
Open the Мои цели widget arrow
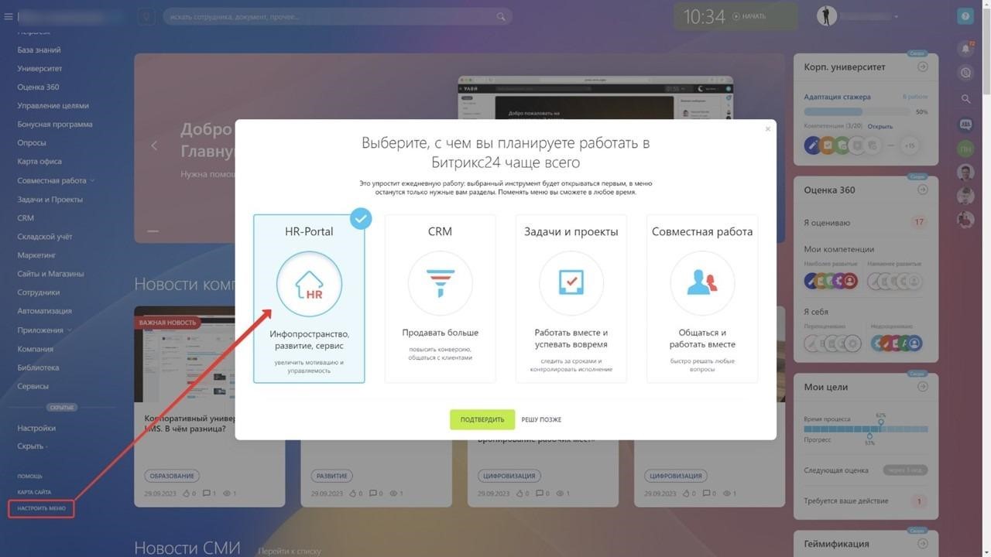coord(922,387)
